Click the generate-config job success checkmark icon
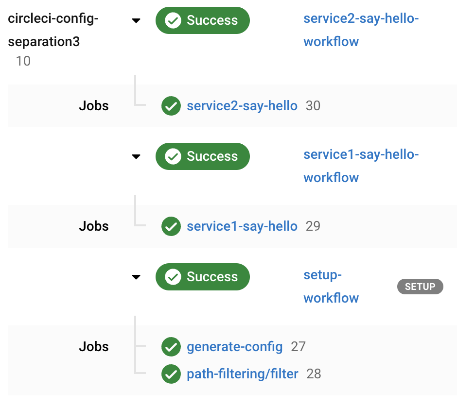The width and height of the screenshot is (457, 407). 171,347
